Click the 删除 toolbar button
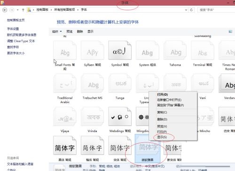 [x=80, y=31]
